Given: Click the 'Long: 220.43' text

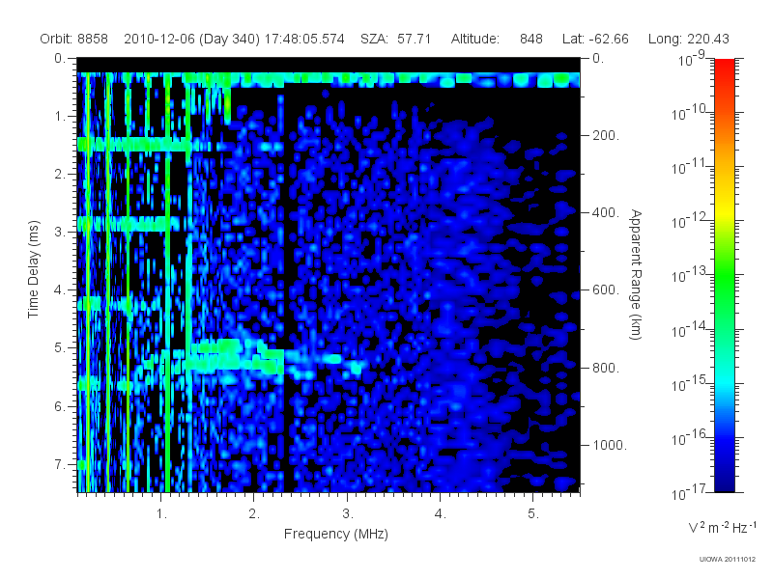Looking at the screenshot, I should pyautogui.click(x=689, y=39).
